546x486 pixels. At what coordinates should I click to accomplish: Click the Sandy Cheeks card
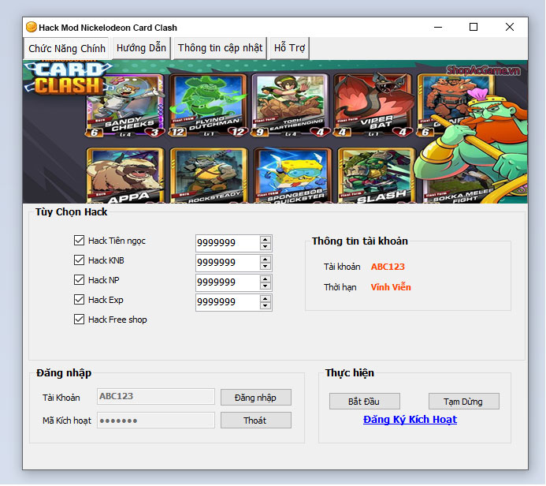(x=124, y=106)
